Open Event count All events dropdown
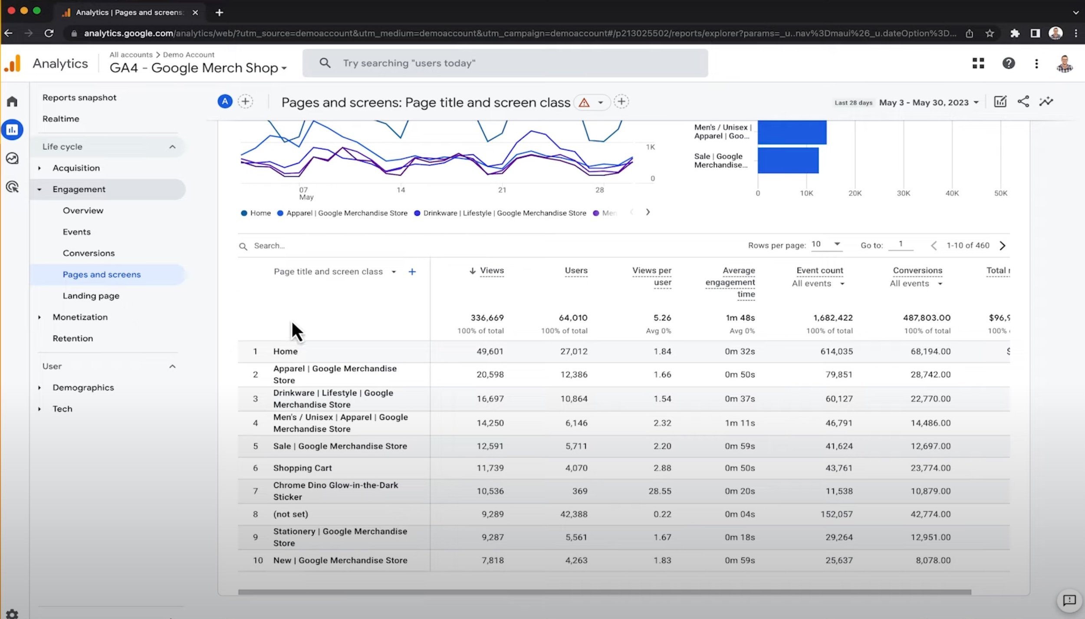 [x=818, y=283]
